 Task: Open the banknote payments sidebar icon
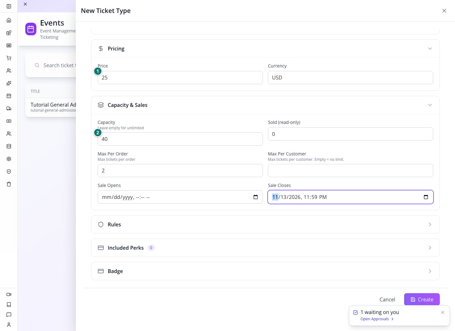tap(9, 121)
